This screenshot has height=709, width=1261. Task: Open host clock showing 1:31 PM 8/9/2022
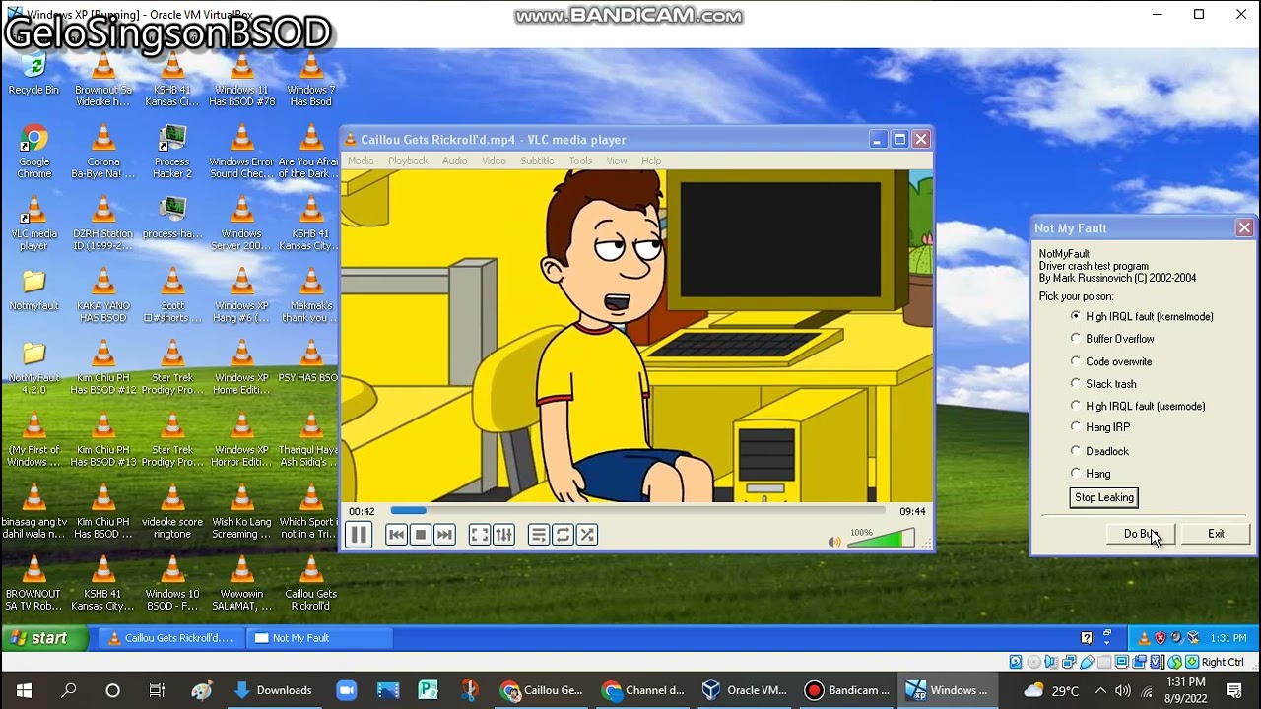pos(1185,690)
